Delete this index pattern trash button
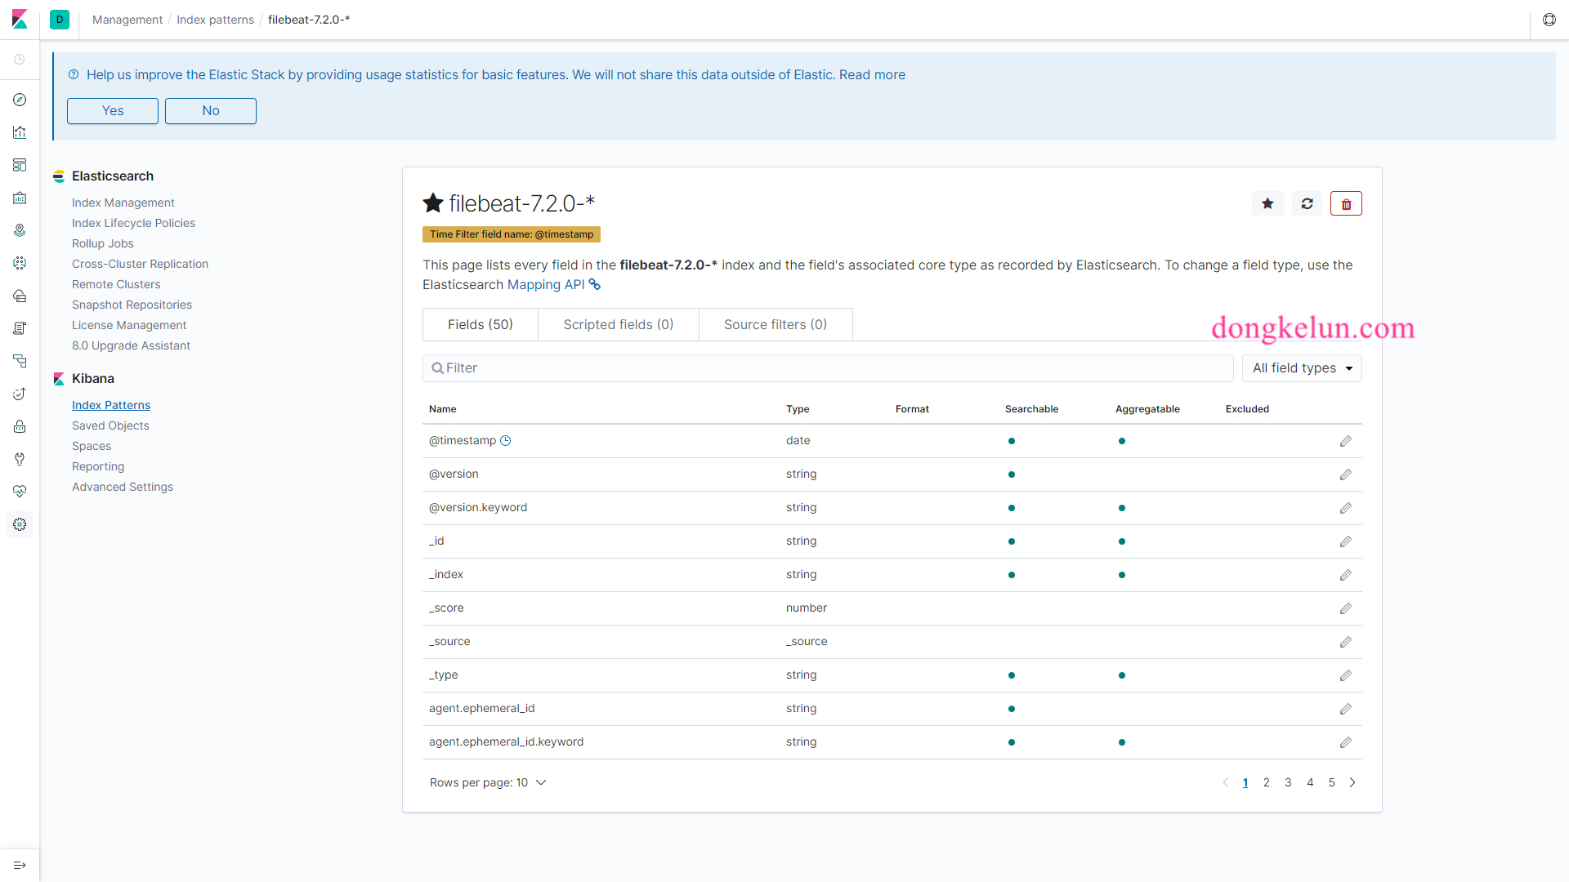This screenshot has width=1569, height=882. [1346, 203]
